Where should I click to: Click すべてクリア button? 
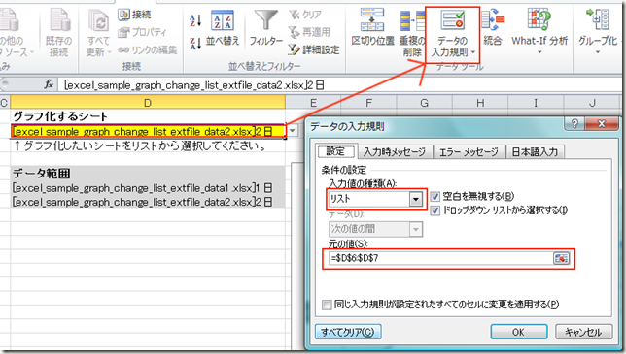click(x=348, y=332)
